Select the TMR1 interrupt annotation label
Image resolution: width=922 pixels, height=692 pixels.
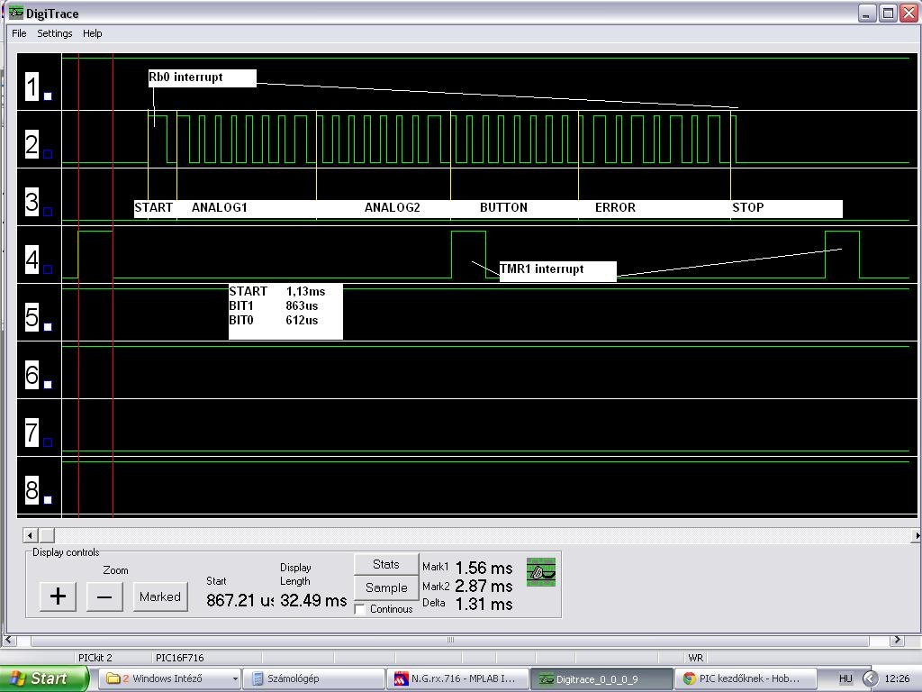[557, 270]
